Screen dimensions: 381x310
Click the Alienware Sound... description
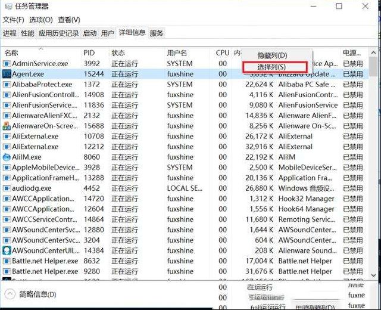(308, 250)
